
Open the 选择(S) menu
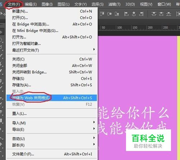click(97, 4)
